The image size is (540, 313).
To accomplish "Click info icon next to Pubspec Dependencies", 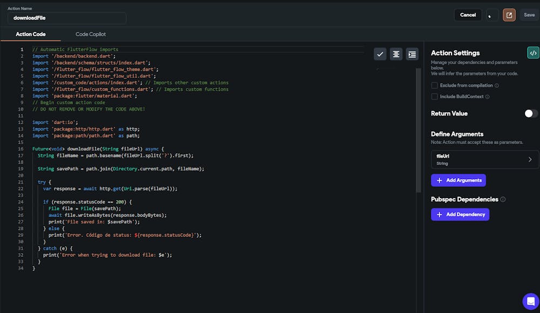I will click(x=503, y=200).
